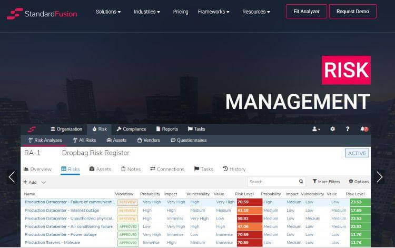
Task: Click the search magnifier icon
Action: click(x=301, y=182)
